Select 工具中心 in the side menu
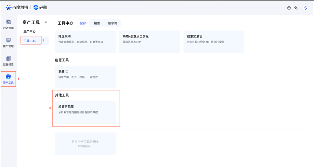314x168 pixels. (x=29, y=41)
